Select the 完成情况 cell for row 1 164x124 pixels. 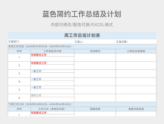tap(95, 58)
